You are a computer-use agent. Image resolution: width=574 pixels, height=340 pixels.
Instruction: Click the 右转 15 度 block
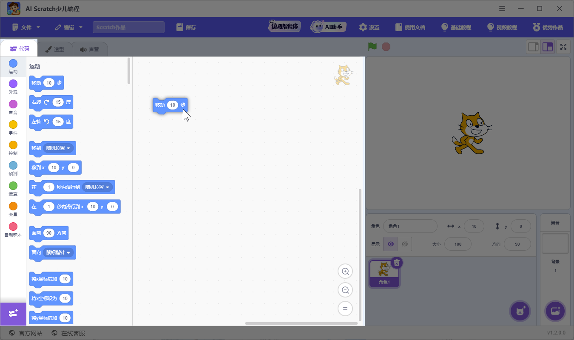coord(51,102)
